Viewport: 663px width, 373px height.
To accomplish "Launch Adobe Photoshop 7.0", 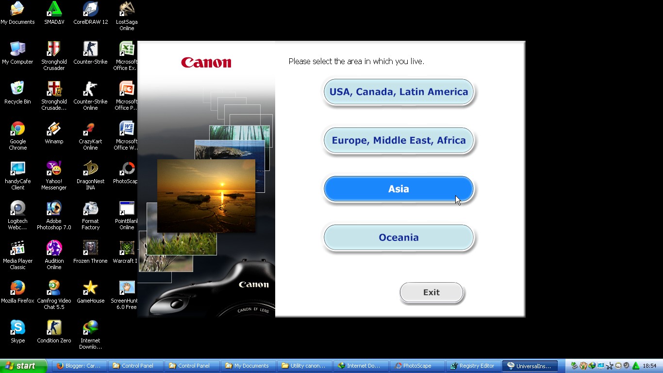I will (x=54, y=216).
